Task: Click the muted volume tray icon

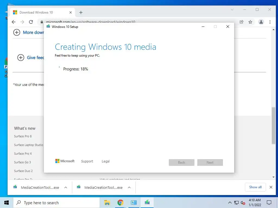Action: 243,203
